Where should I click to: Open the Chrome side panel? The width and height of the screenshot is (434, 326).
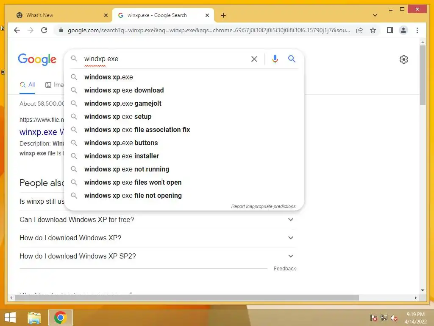coord(390,30)
